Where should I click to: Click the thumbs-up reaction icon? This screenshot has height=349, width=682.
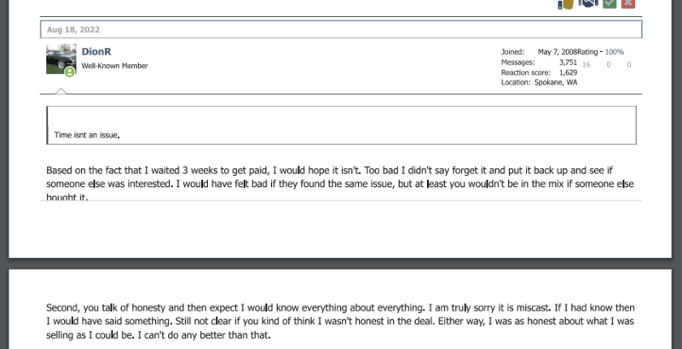[564, 3]
